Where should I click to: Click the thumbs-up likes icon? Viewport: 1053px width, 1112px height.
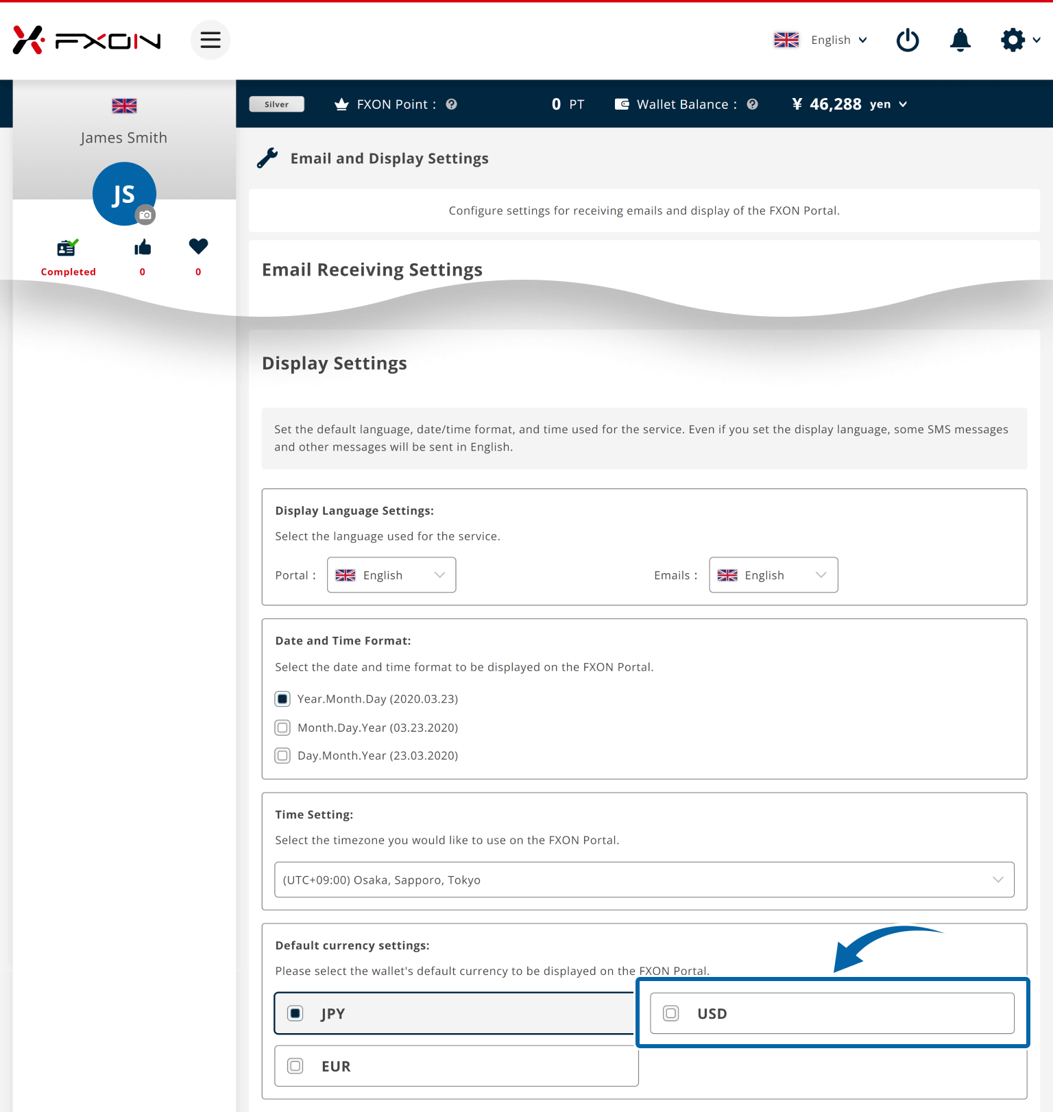143,247
